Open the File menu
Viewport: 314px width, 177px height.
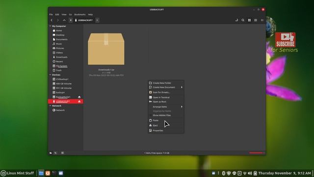click(x=51, y=14)
